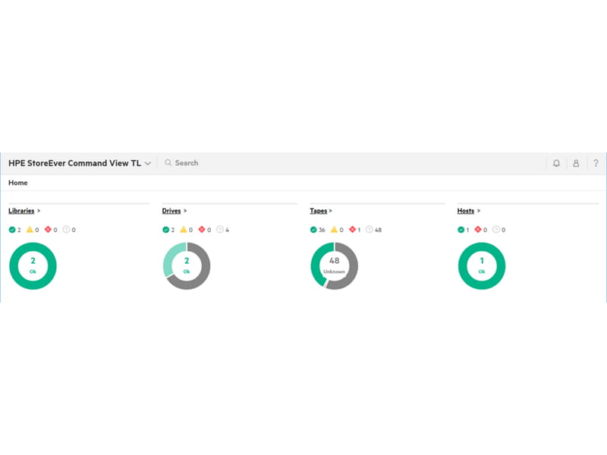This screenshot has width=607, height=455.
Task: Open the Drives page link
Action: pyautogui.click(x=171, y=211)
